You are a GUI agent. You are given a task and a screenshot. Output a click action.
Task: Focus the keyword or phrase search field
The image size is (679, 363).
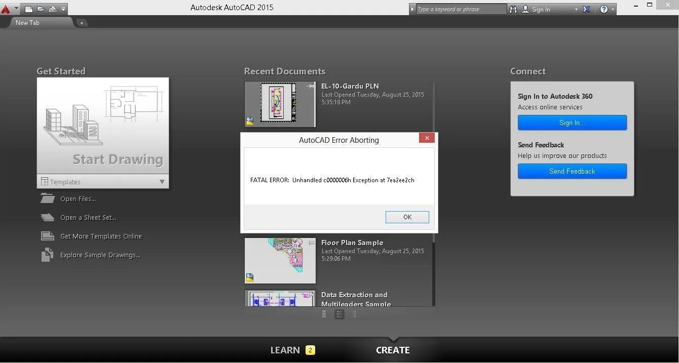(x=461, y=9)
